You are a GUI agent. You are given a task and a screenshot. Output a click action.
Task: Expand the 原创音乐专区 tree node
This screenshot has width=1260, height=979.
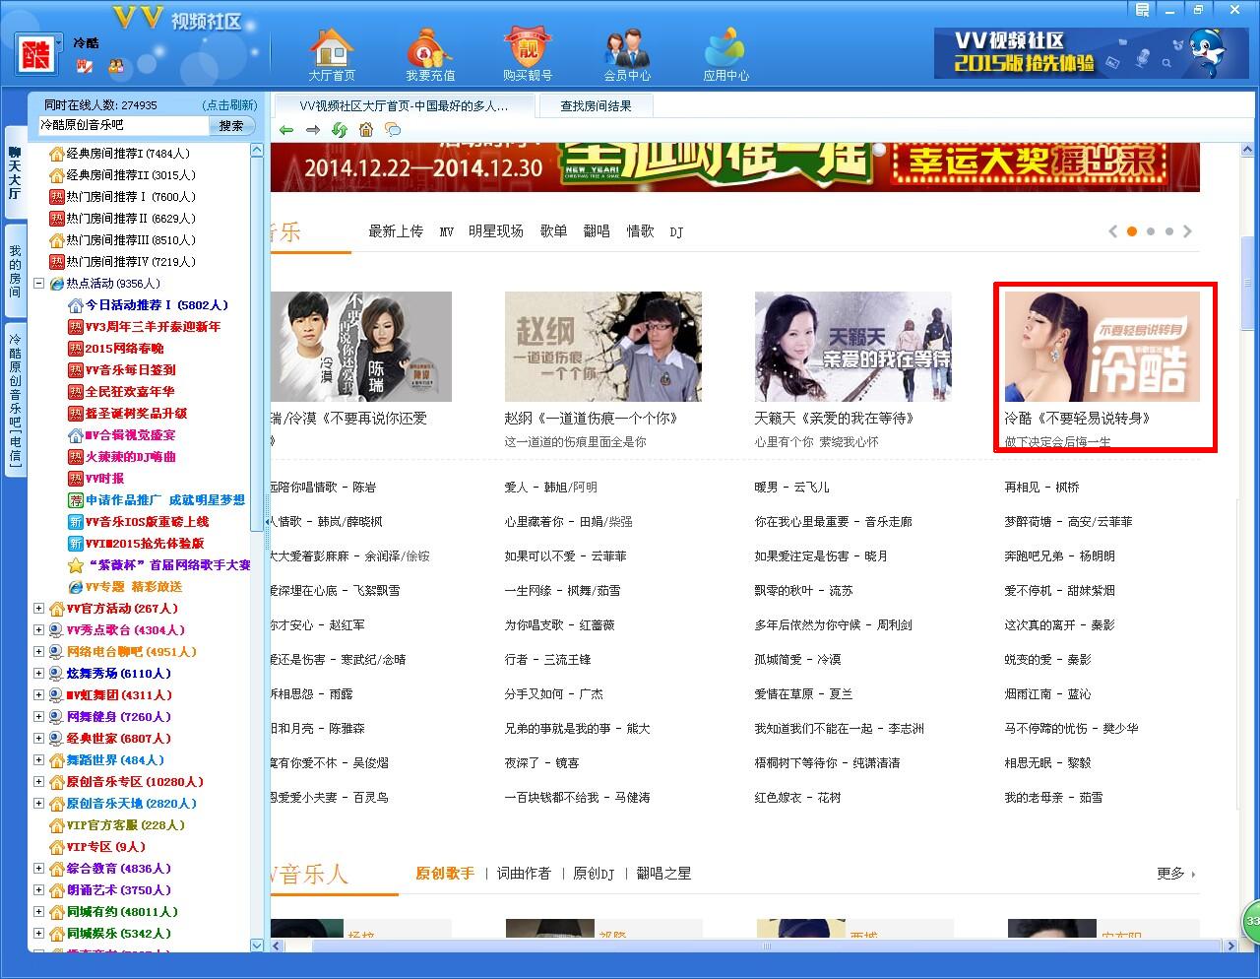point(39,782)
